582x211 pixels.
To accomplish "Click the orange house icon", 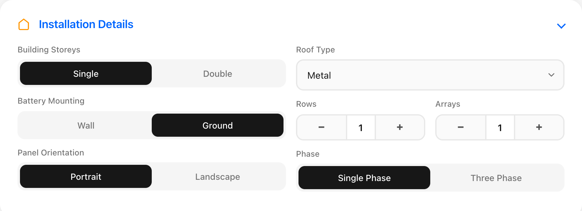I will pos(24,24).
